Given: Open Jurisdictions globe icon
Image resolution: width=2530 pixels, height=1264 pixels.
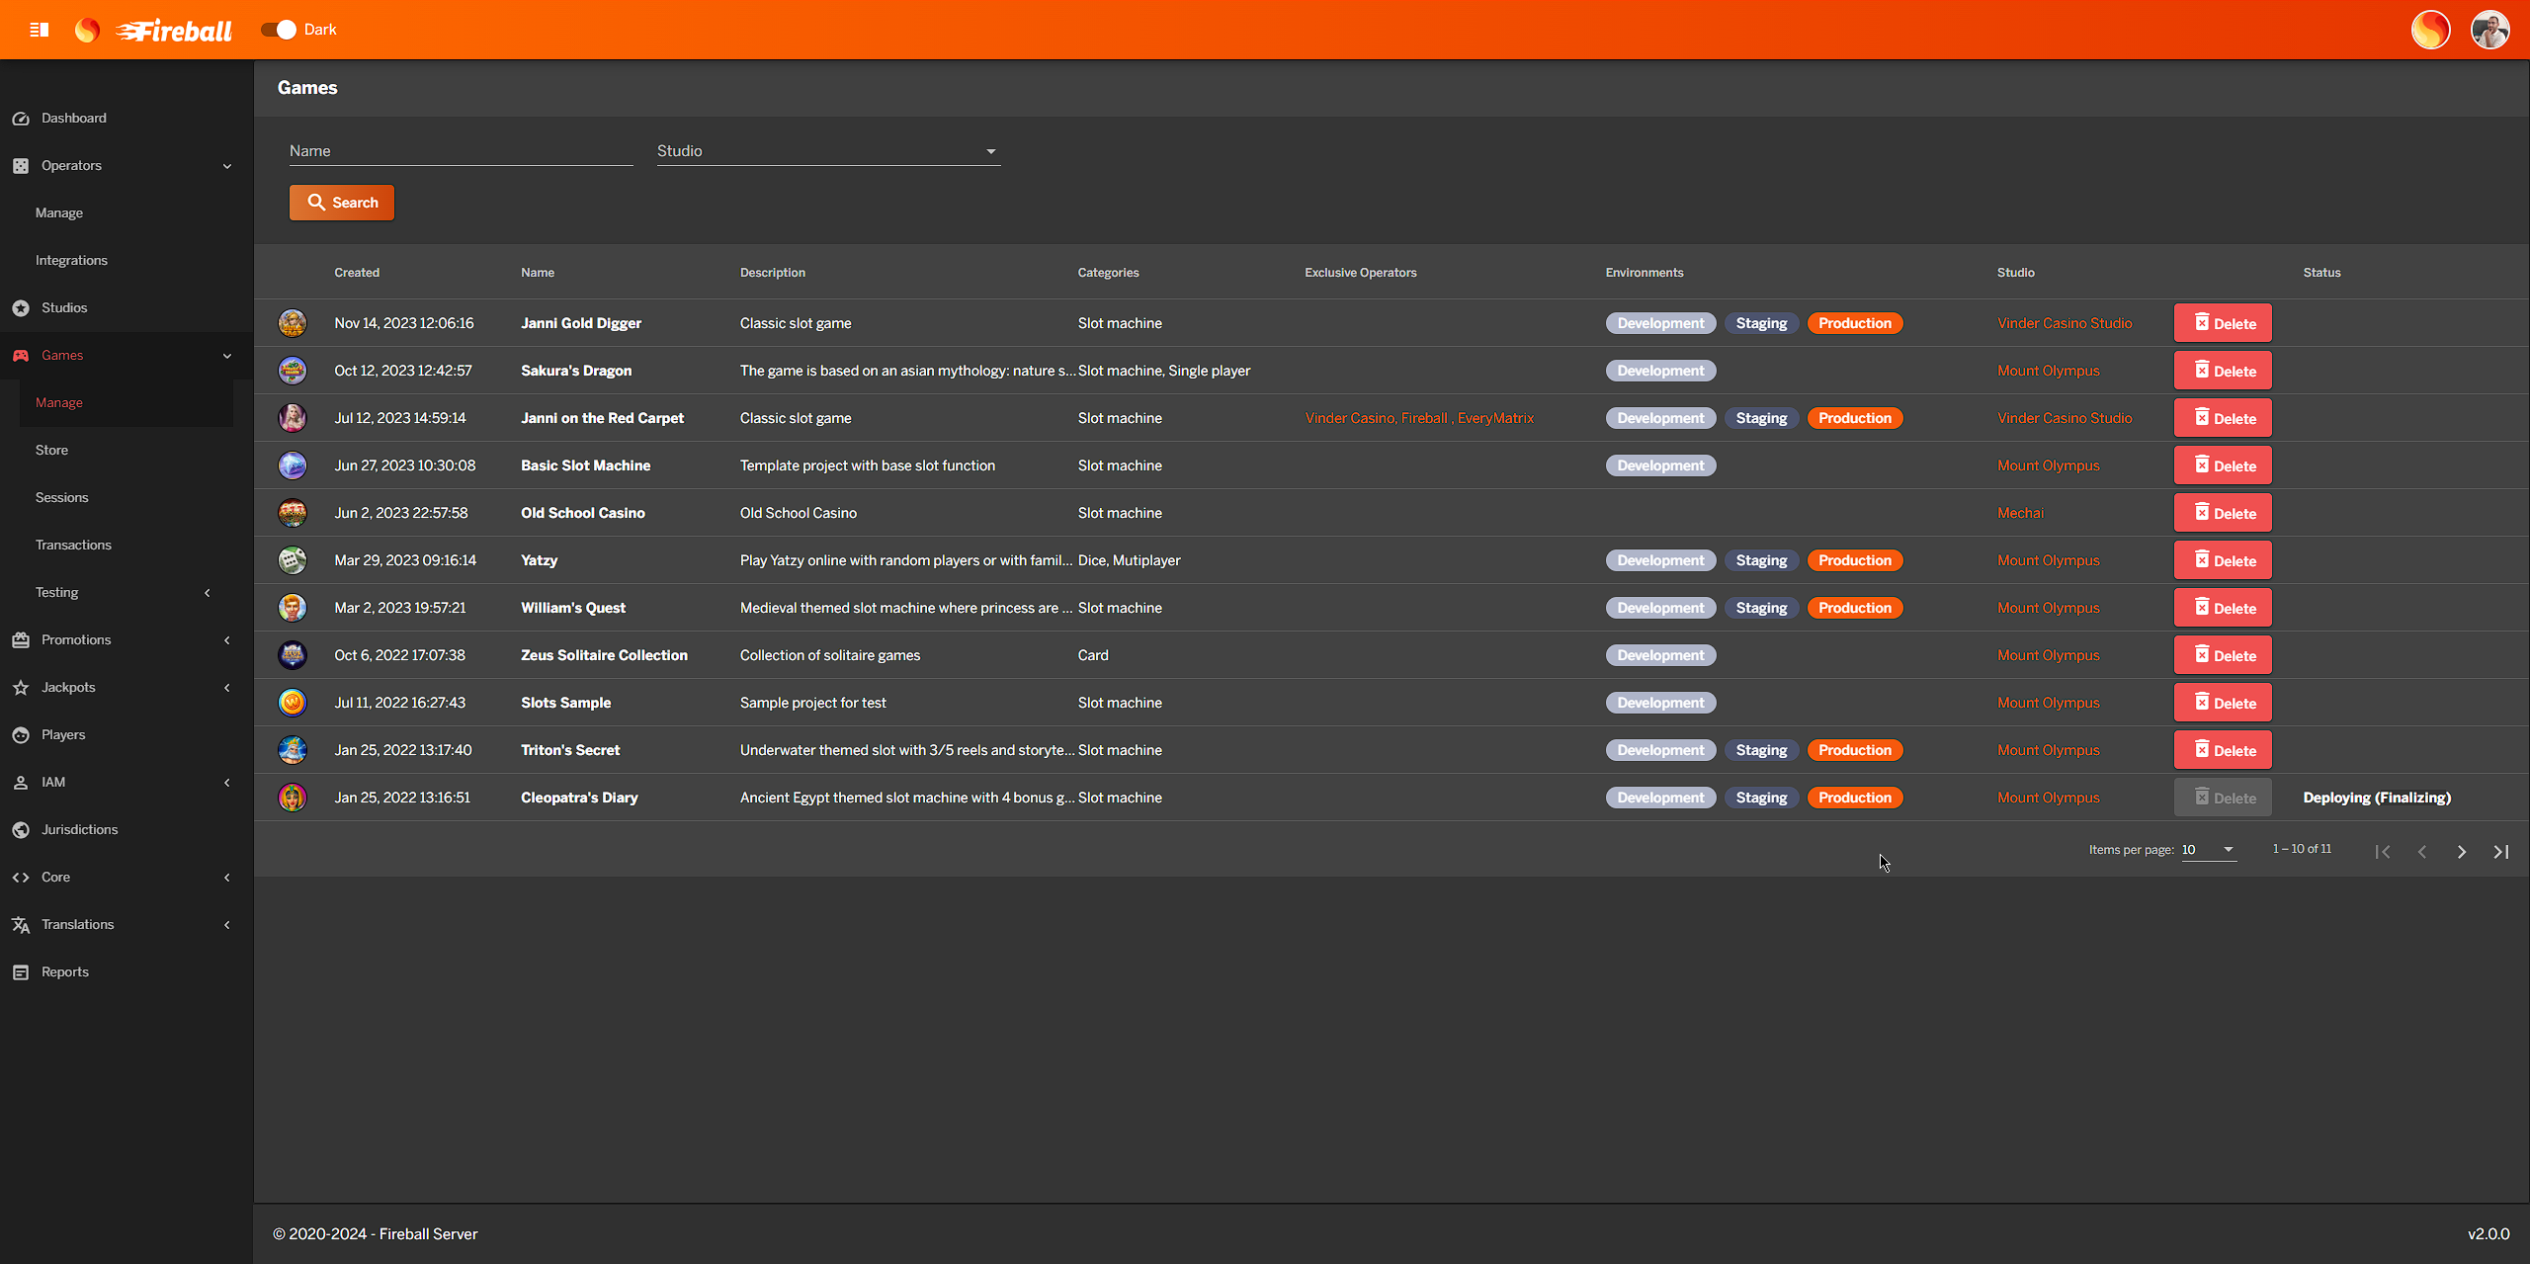Looking at the screenshot, I should pyautogui.click(x=21, y=830).
